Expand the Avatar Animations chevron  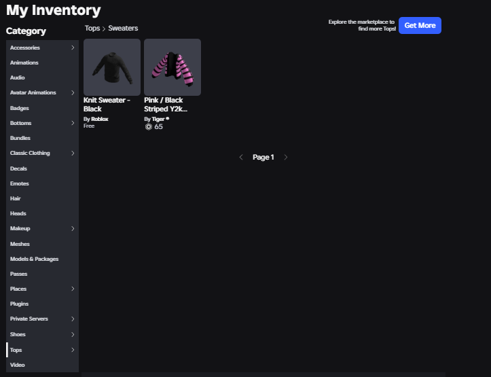73,92
